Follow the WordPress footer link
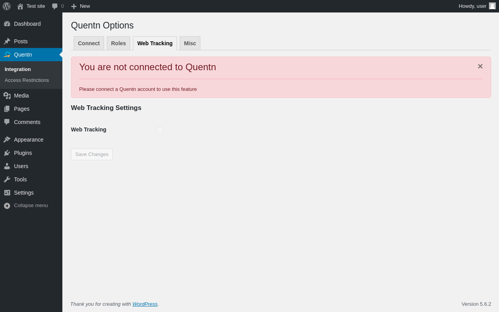499x312 pixels. pos(145,304)
